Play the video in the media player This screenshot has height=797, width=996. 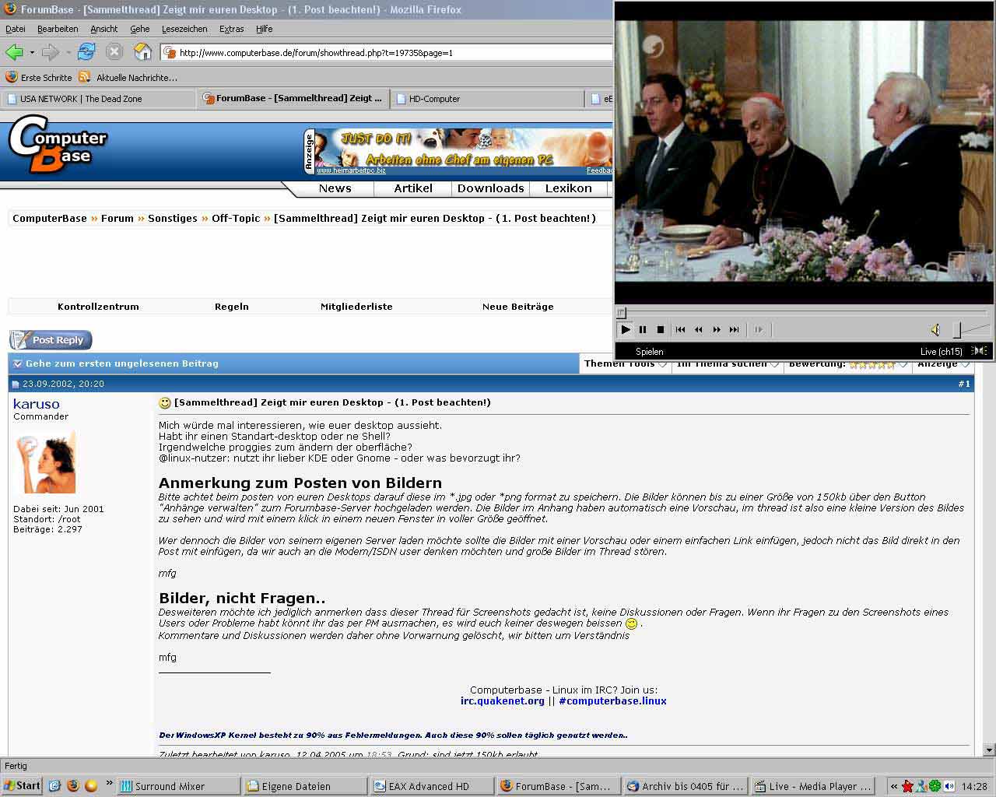coord(625,330)
